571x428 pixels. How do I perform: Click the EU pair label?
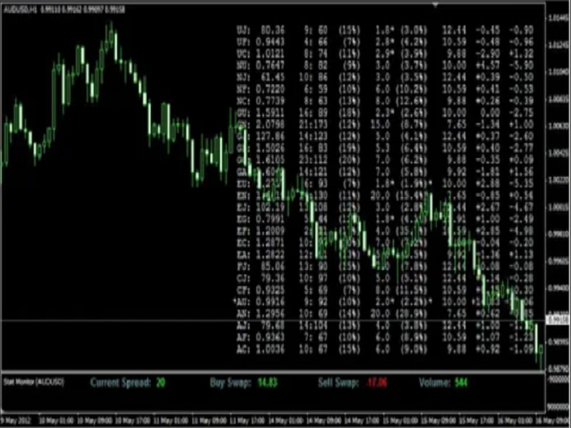[243, 184]
